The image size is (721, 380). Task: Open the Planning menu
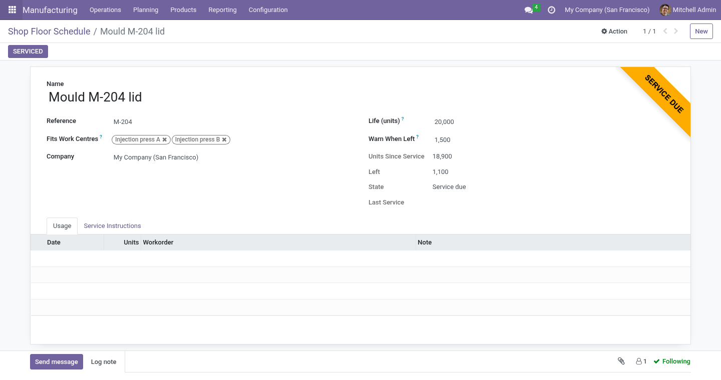(x=146, y=10)
